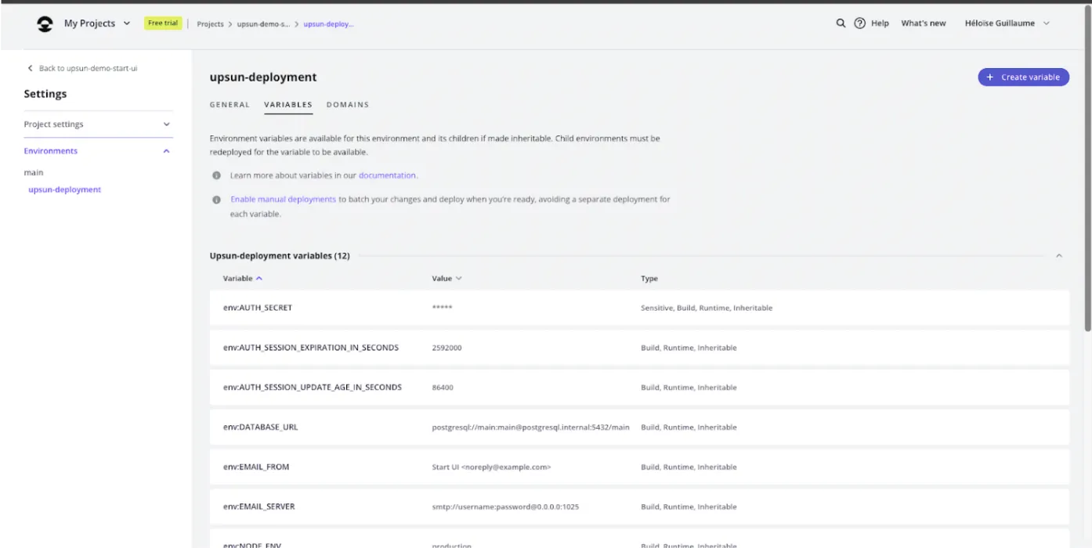Click info icon beside documentation note
Viewport: 1092px width, 548px height.
[x=216, y=175]
